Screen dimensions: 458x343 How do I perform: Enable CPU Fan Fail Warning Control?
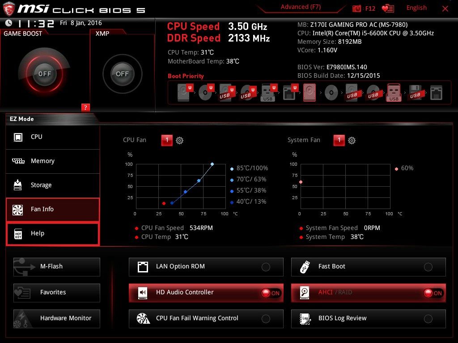[206, 318]
